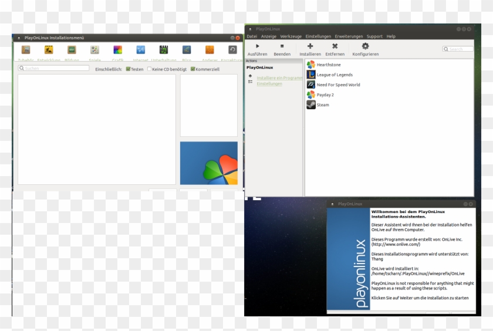Click the clover logo thumbnail in Installationsmenü
Viewport: 493px width, 331px height.
[209, 163]
